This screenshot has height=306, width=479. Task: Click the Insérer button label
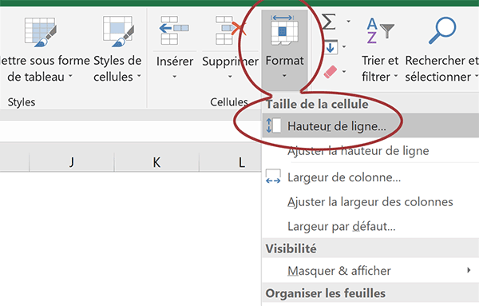[x=175, y=62]
